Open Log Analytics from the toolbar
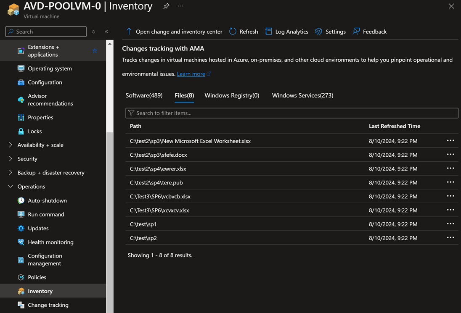Viewport: 461px width, 313px height. 291,32
